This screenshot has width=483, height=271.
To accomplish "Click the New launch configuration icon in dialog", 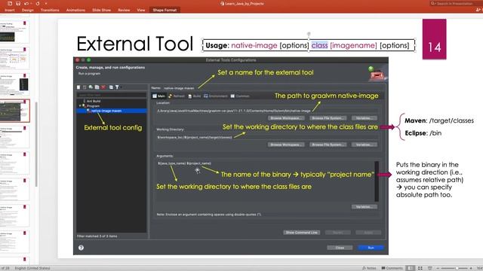I will pos(78,87).
